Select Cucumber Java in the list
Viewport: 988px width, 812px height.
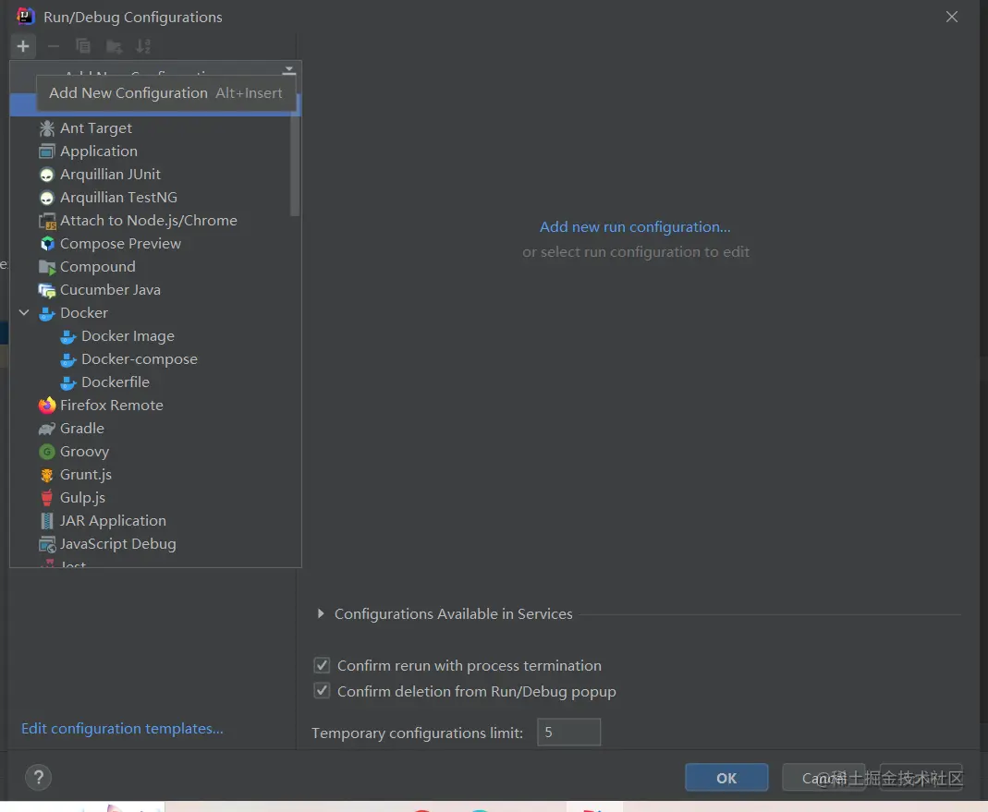point(110,290)
